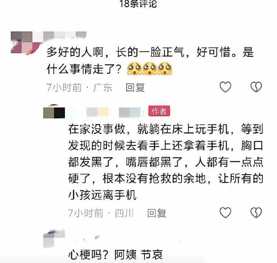The width and height of the screenshot is (277, 263).
Task: Like the author's reply from Sichuan
Action: click(x=225, y=212)
